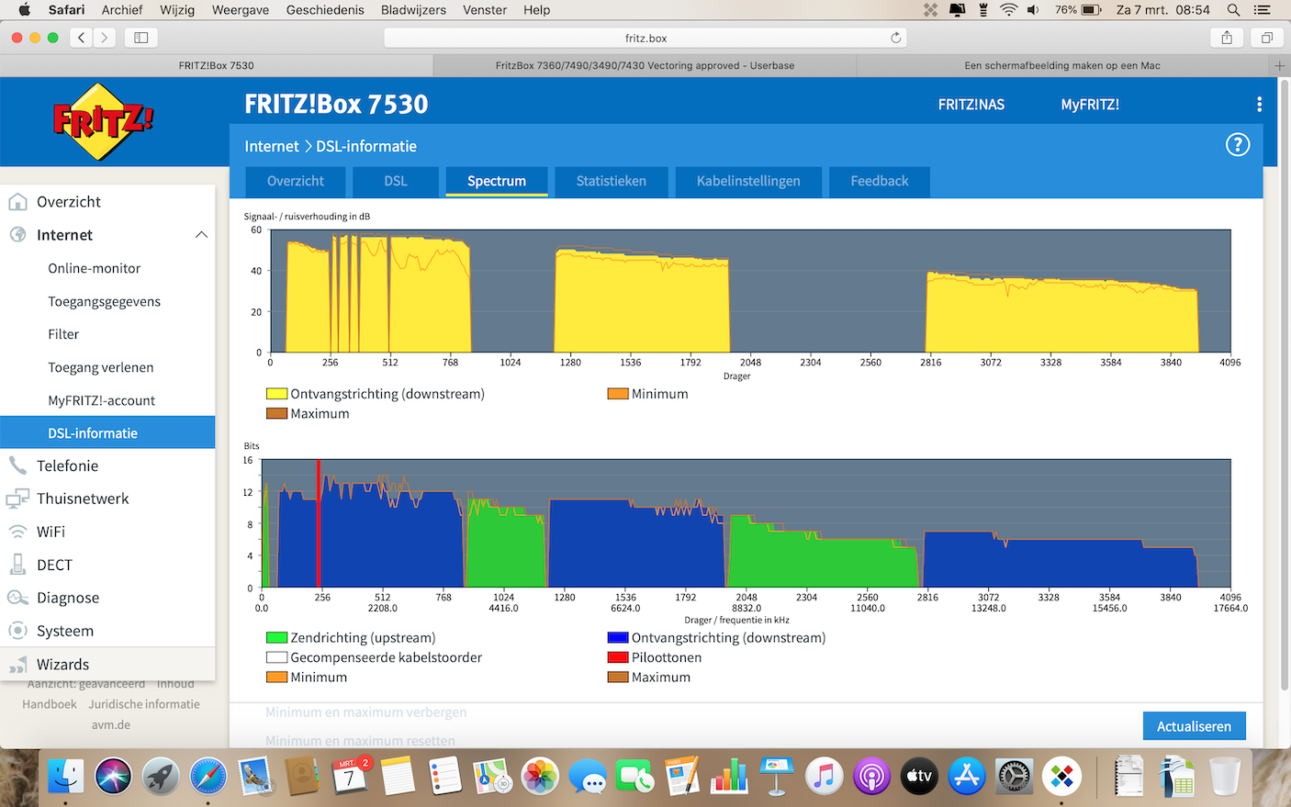
Task: Click the Diagnose icon in sidebar
Action: click(x=17, y=598)
